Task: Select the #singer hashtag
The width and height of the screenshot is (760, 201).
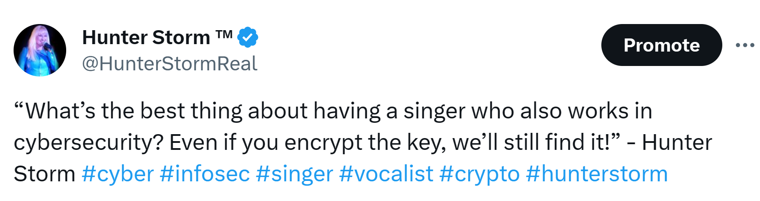Action: (294, 174)
